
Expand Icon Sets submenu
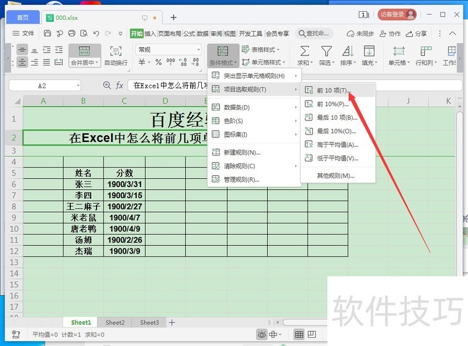254,134
